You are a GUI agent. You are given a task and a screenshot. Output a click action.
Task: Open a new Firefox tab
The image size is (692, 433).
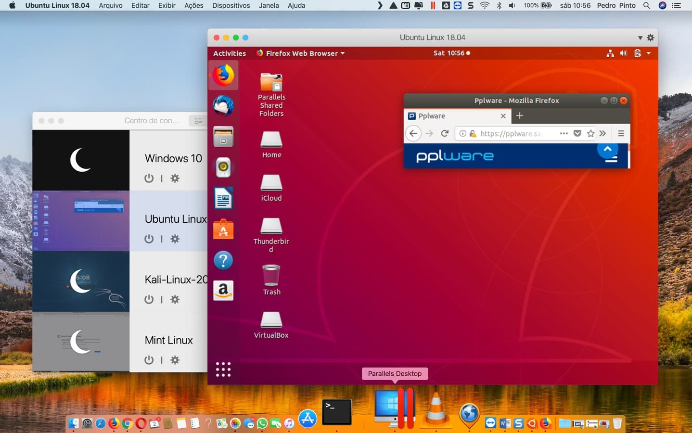[520, 115]
